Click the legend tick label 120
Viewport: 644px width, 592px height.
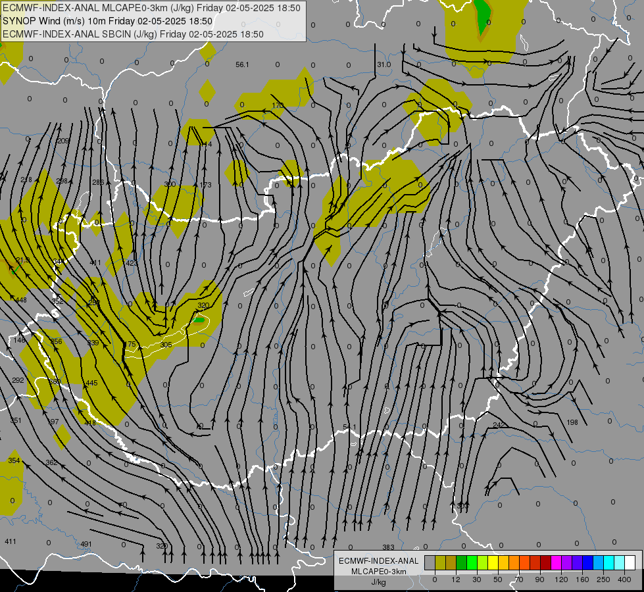[x=561, y=580]
